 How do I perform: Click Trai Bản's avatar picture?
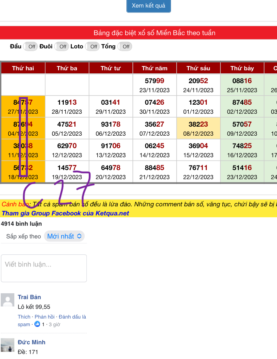[x=8, y=300]
